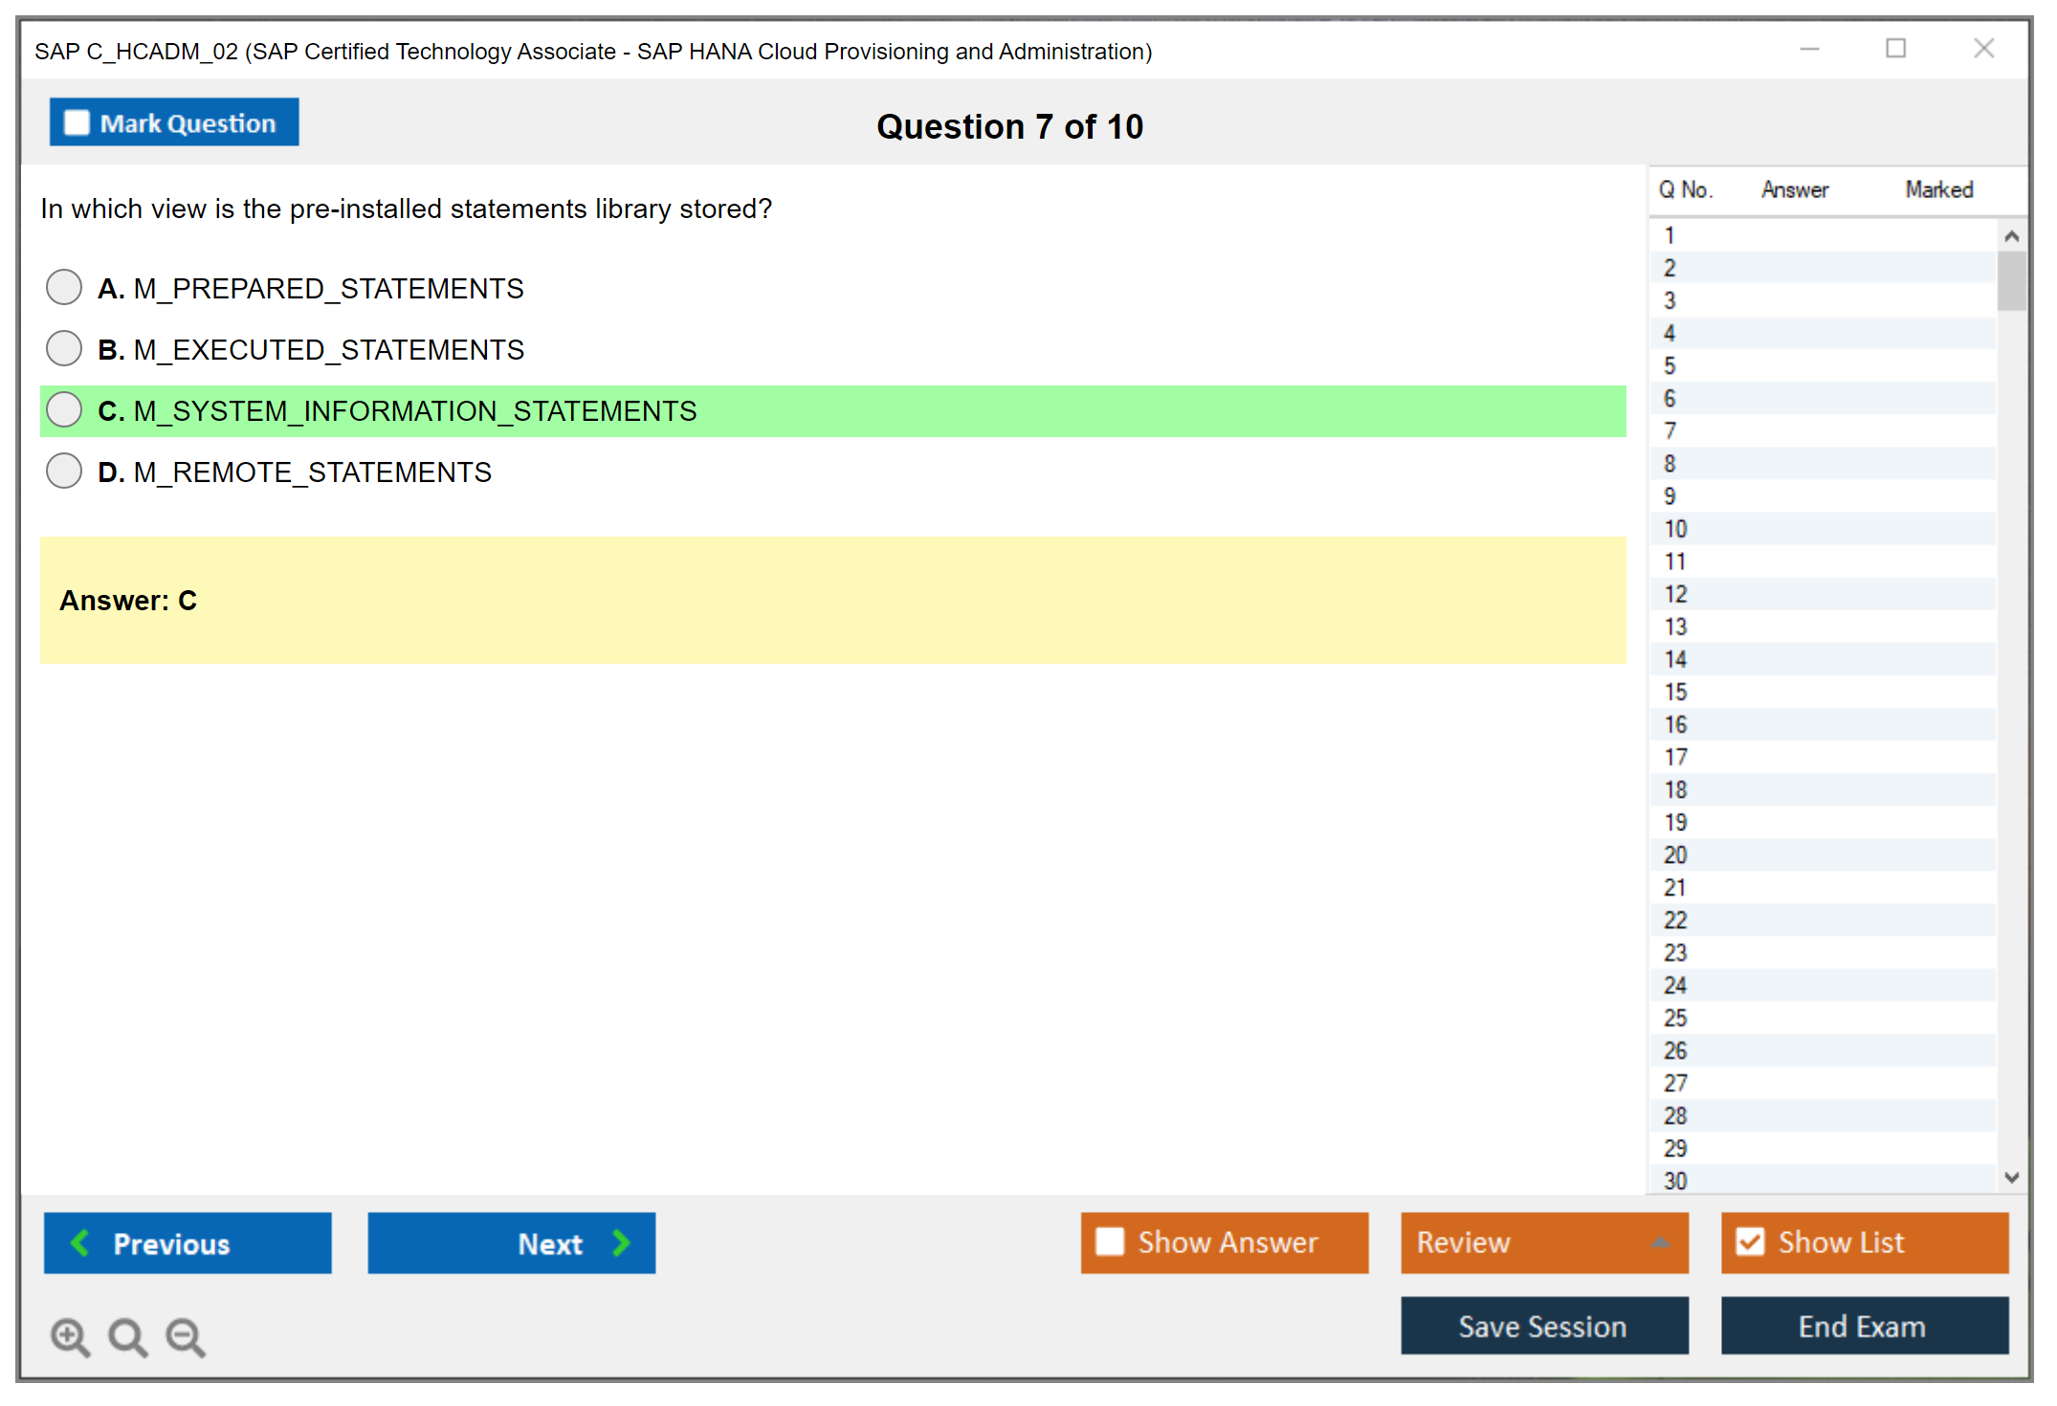Image resolution: width=2057 pixels, height=1406 pixels.
Task: Enable the Show Answer checkbox
Action: click(x=1110, y=1241)
